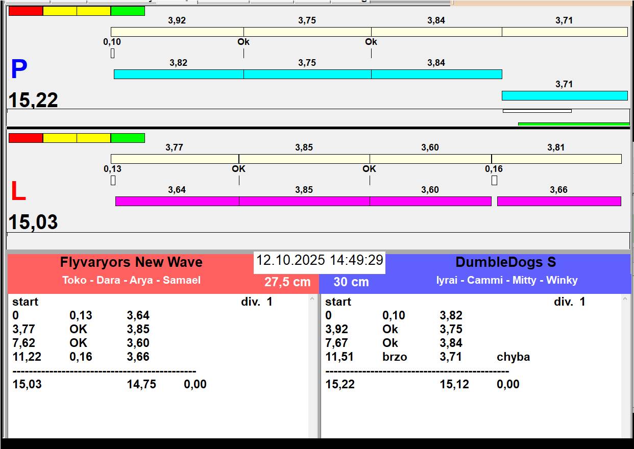
Task: Select the magenta bar labeled 3,64
Action: click(x=177, y=201)
